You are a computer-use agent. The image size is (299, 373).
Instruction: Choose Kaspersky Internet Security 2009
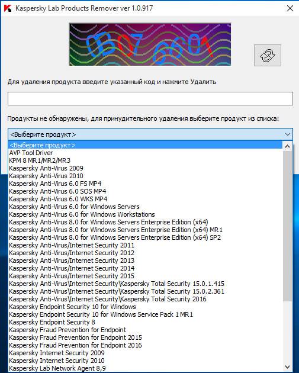coord(145,353)
